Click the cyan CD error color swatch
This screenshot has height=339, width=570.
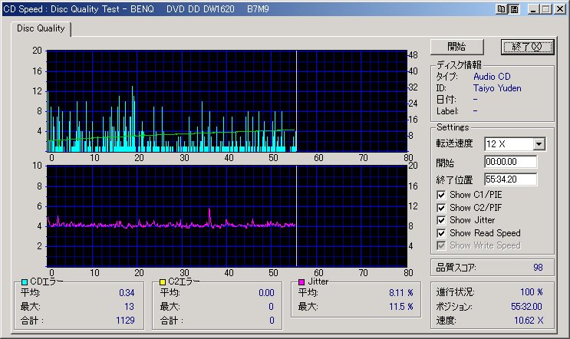tap(25, 283)
